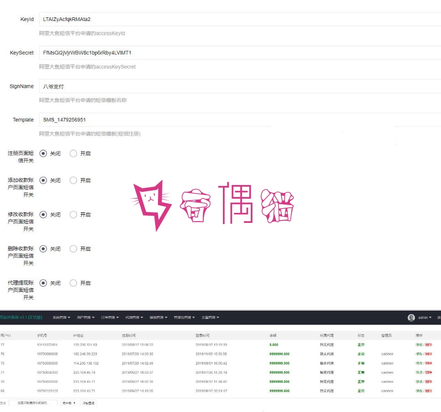Click 暂无代理 for user ID 77

pyautogui.click(x=327, y=345)
